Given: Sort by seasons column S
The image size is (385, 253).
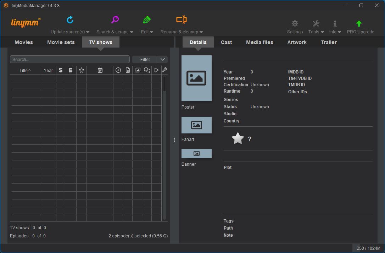Looking at the screenshot, I should pos(60,70).
